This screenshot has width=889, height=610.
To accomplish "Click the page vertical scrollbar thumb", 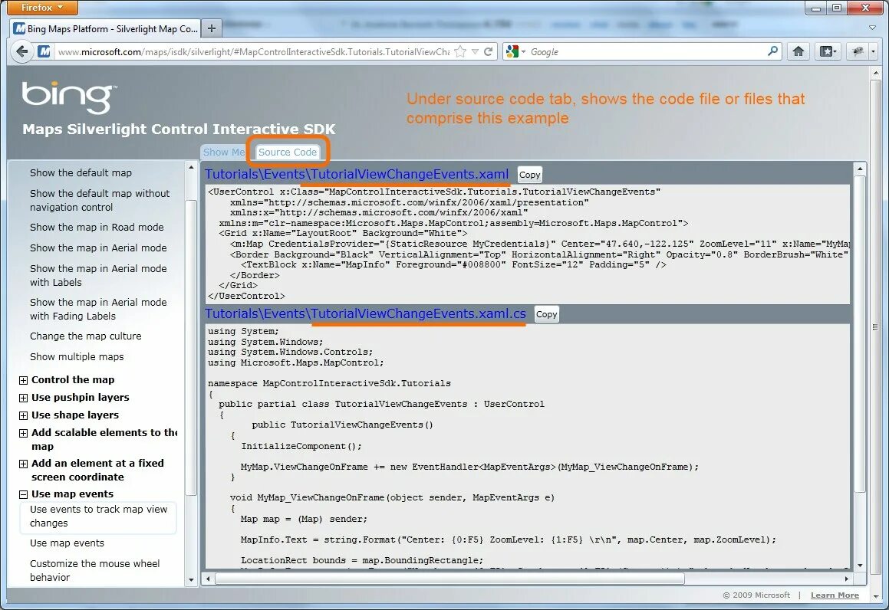I will click(875, 326).
